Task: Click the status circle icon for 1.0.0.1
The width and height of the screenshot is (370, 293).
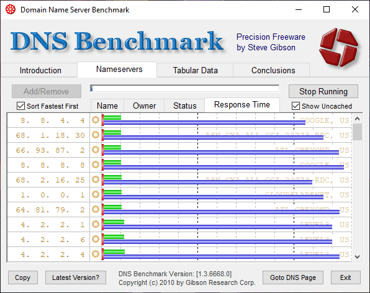Action: coord(96,194)
